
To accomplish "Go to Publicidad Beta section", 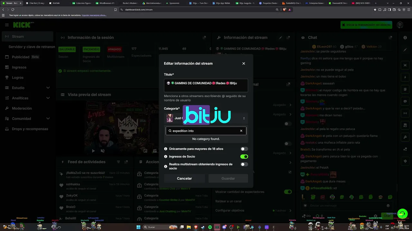I will (27, 57).
